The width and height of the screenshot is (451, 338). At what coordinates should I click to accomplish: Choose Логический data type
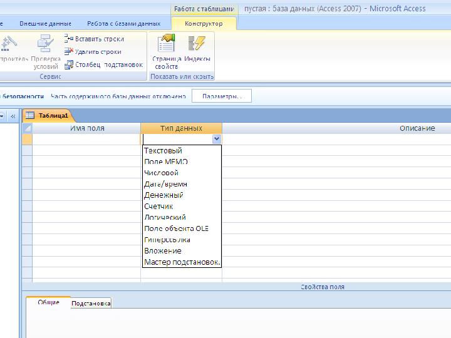click(x=182, y=217)
